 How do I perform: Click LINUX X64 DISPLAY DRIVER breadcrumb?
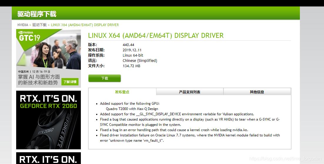tap(85, 25)
